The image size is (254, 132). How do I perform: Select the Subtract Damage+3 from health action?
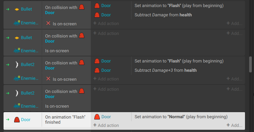(165, 70)
